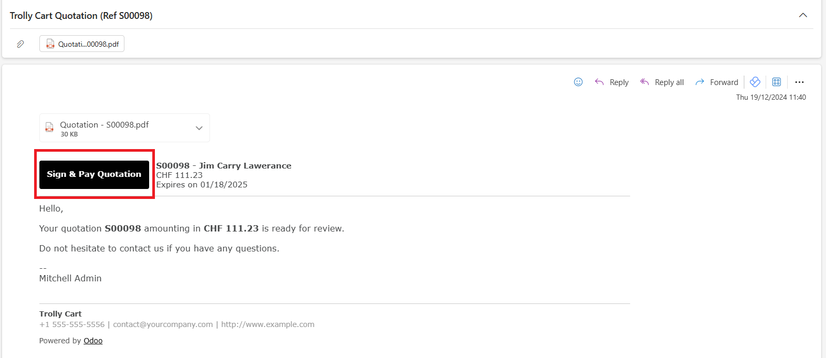The height and width of the screenshot is (358, 826).
Task: Click the contact@yourcompany.com email link
Action: click(163, 324)
